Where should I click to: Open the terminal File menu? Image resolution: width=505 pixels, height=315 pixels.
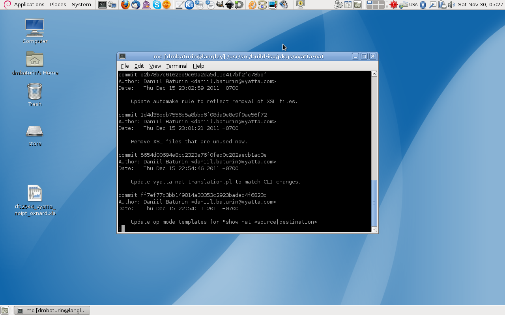pyautogui.click(x=125, y=66)
